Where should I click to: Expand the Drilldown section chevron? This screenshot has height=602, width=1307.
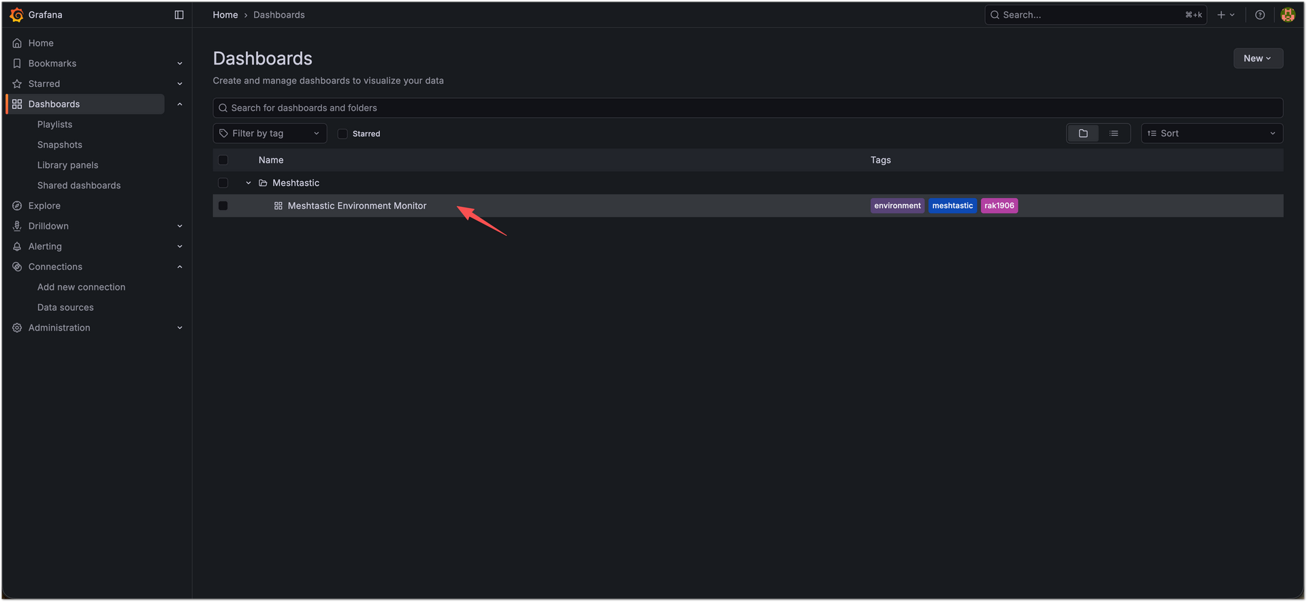pos(180,226)
